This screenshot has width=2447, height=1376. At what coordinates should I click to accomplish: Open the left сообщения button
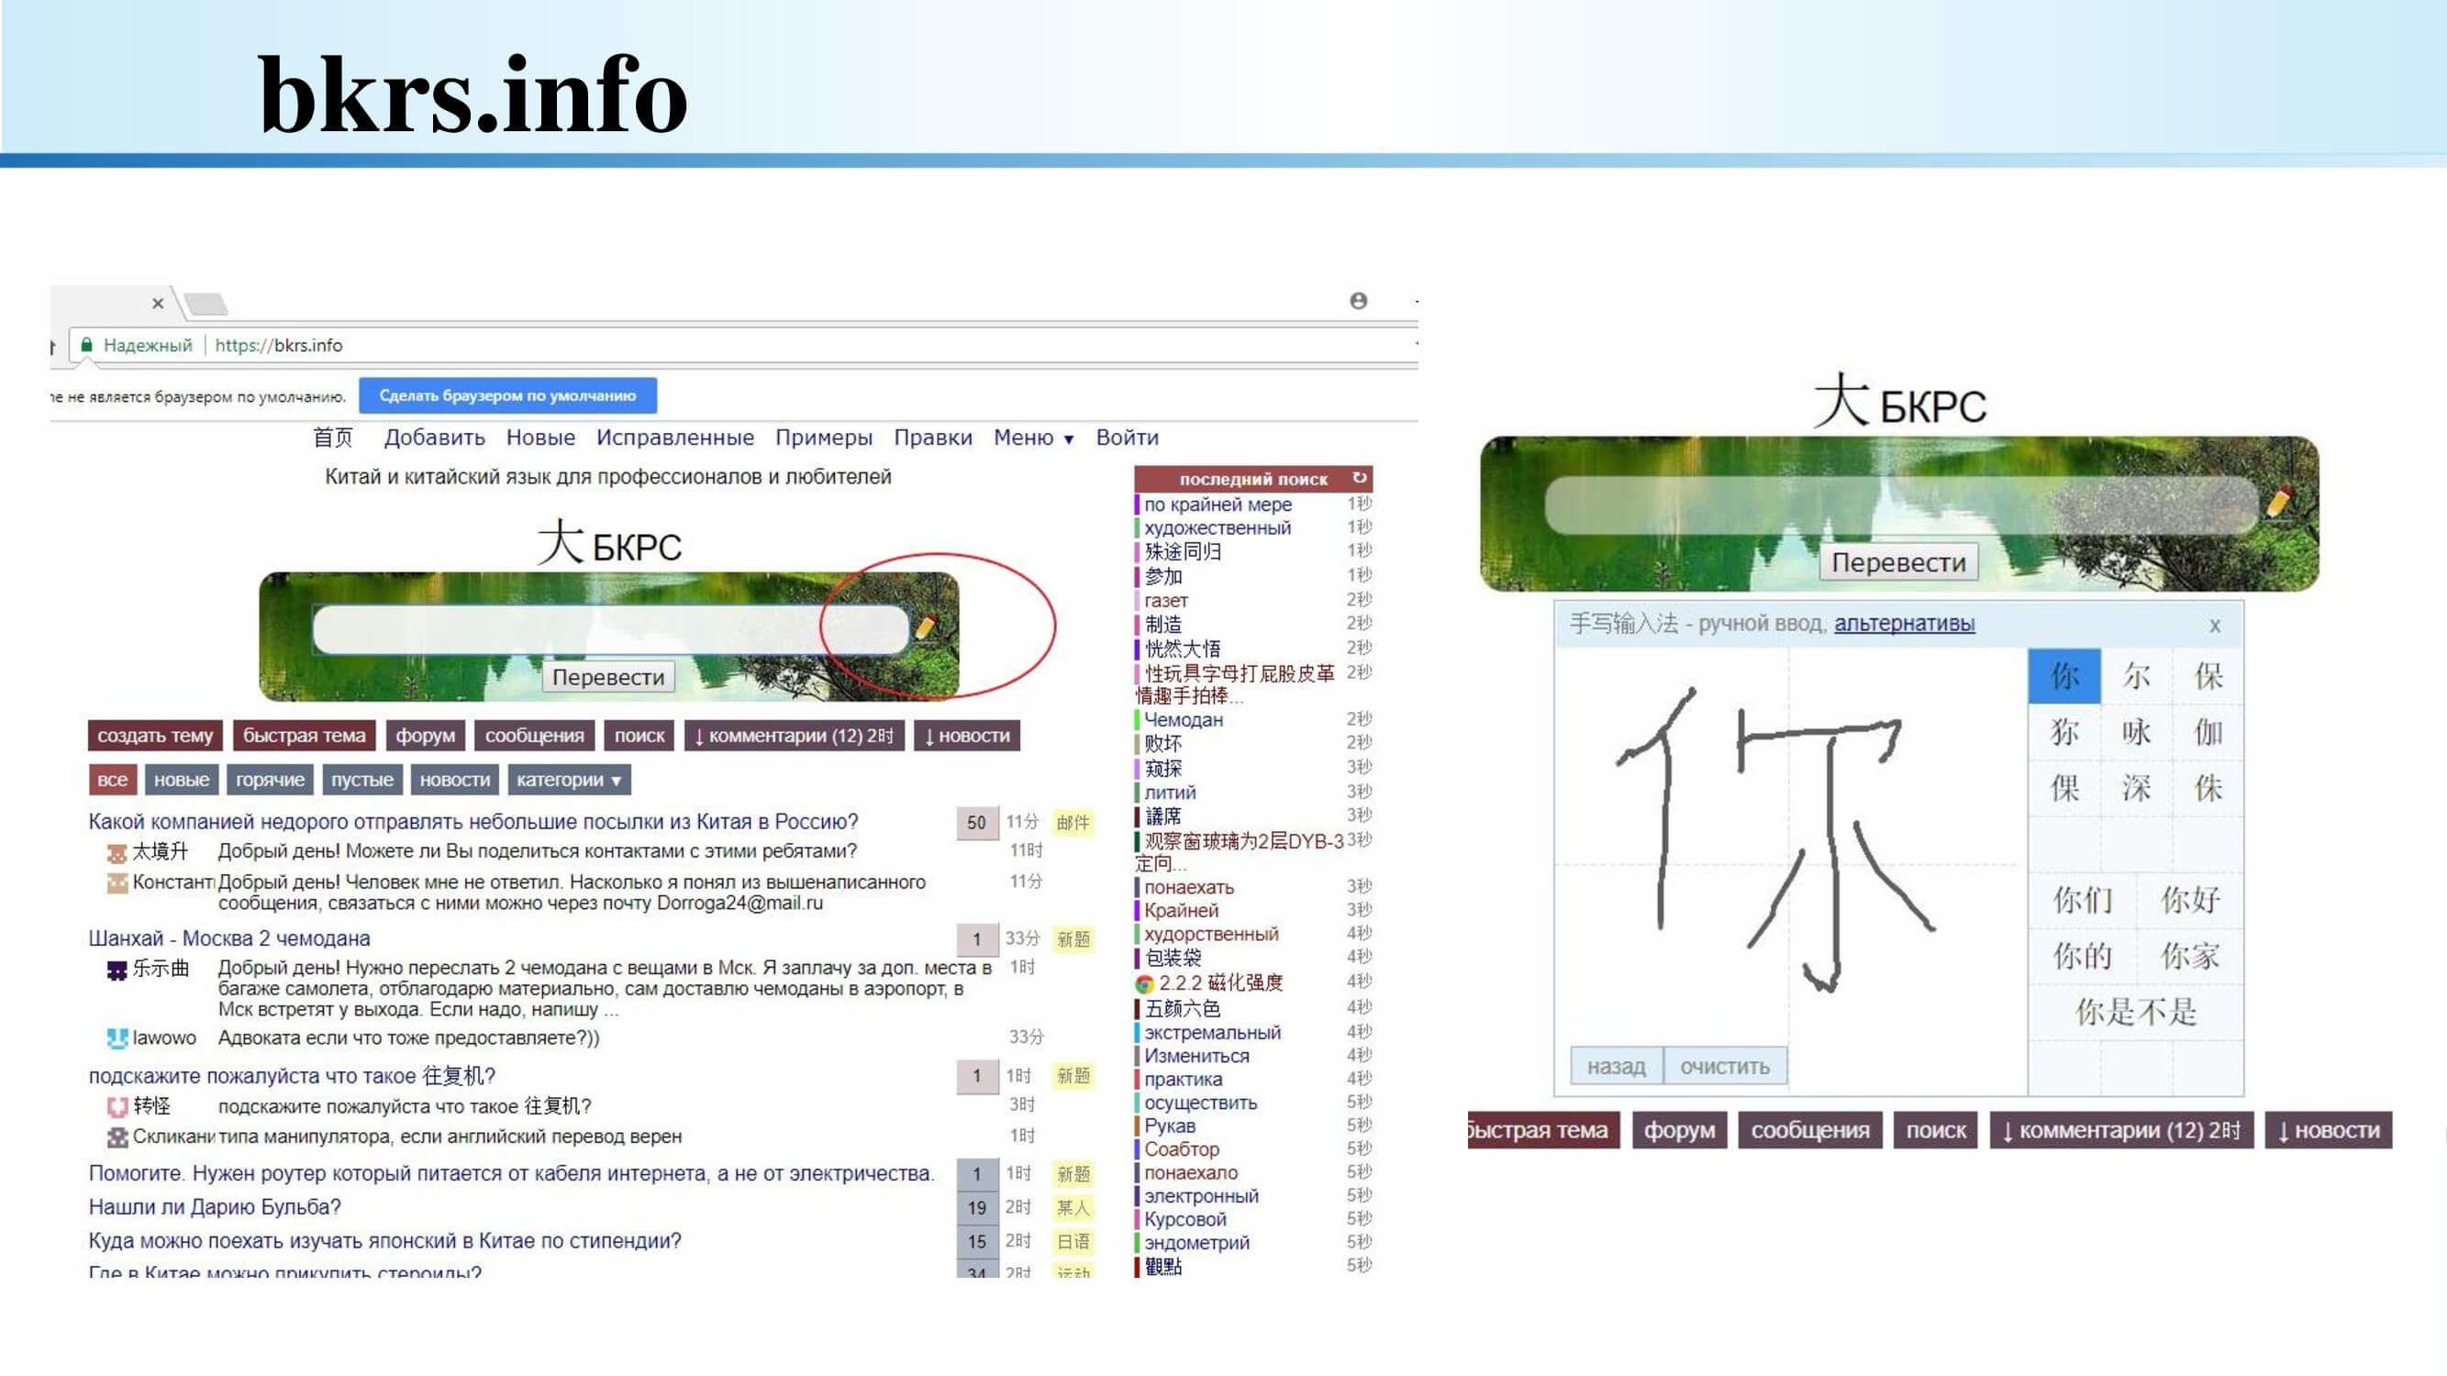tap(535, 736)
